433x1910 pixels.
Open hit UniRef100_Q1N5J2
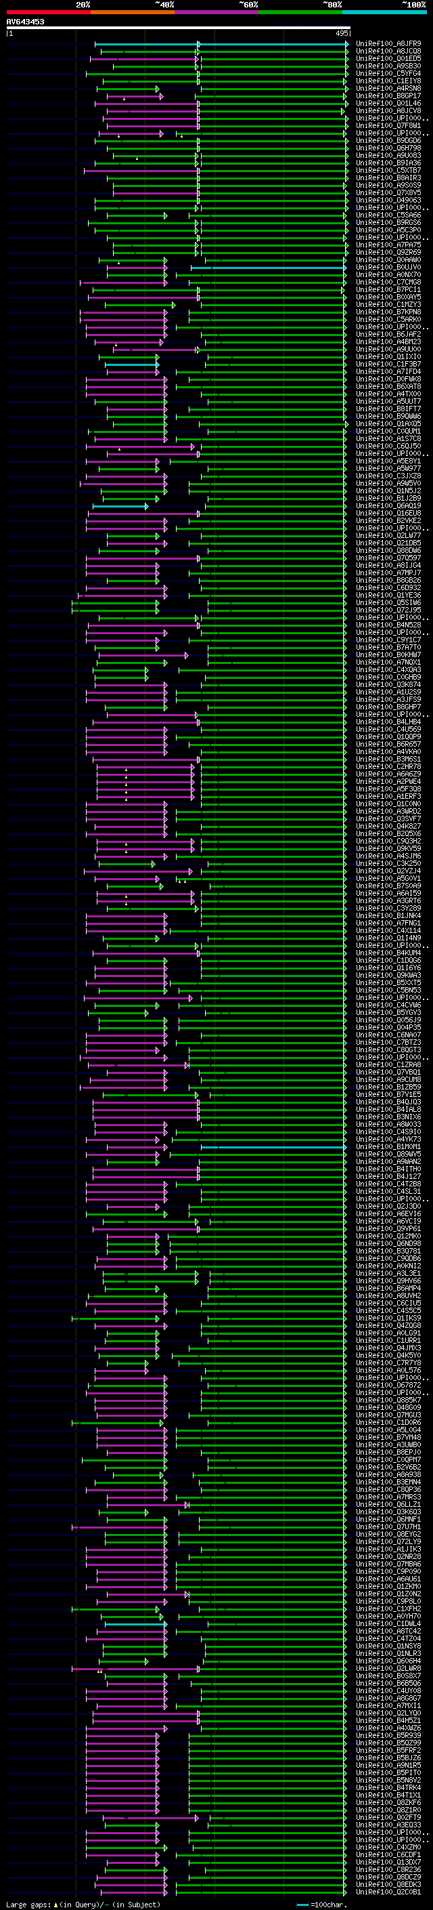388,491
